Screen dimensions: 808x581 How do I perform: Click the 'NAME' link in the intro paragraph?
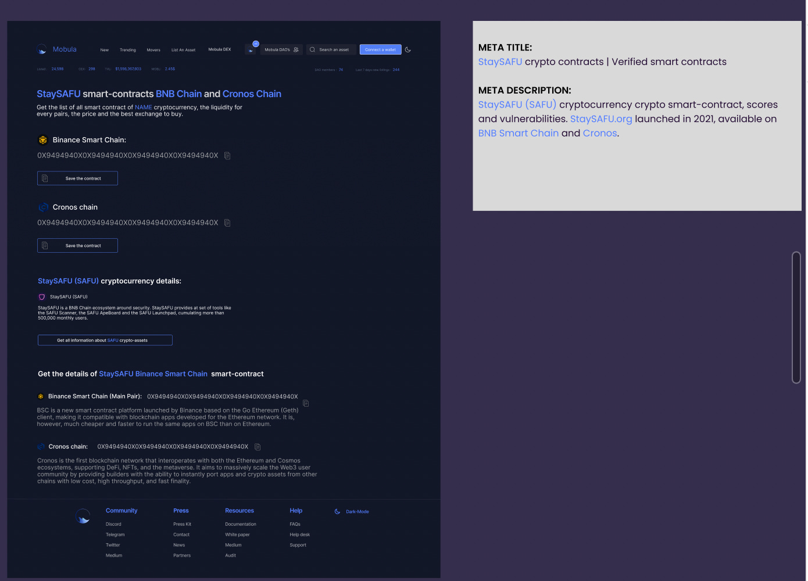click(144, 107)
